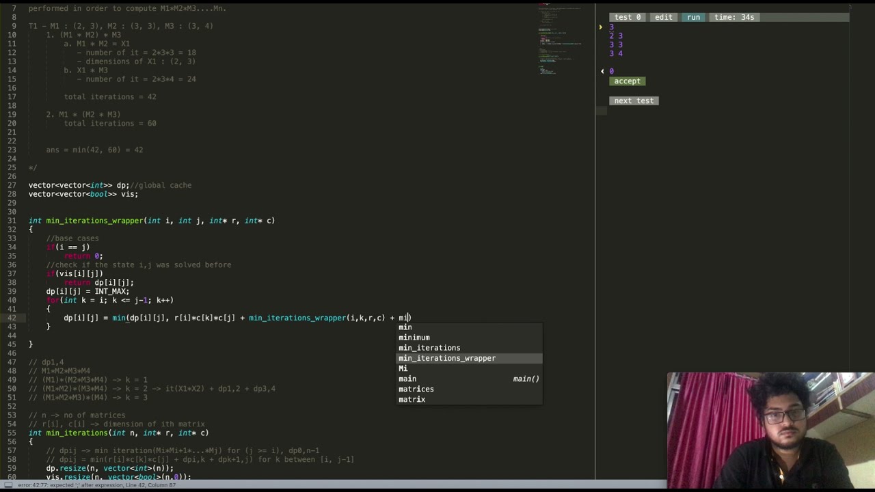Choose 'matrices' autocomplete suggestion
The image size is (875, 492).
470,389
